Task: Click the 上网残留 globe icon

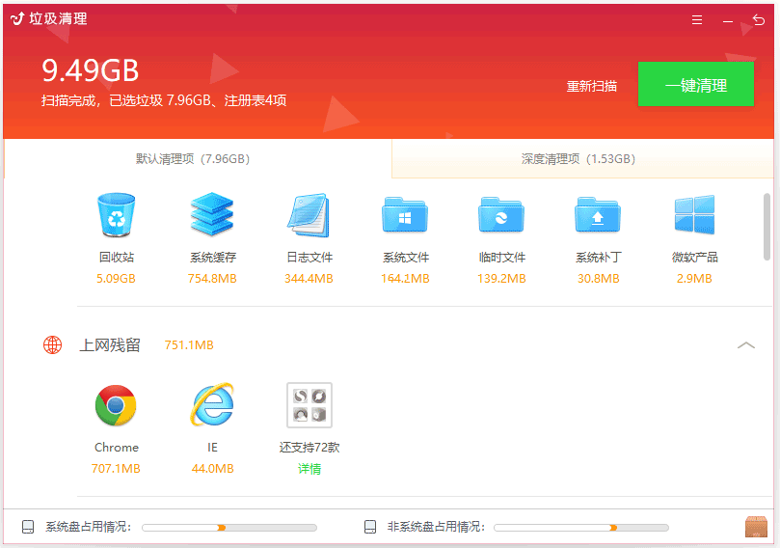Action: (53, 345)
